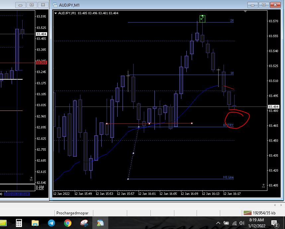Switch to MetaTrader app in taskbar
Screen dimensions: 285x229
click(100, 223)
